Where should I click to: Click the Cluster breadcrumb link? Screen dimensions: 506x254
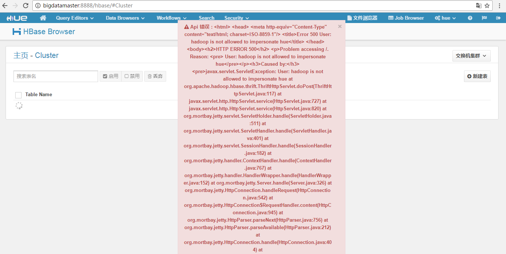click(47, 55)
